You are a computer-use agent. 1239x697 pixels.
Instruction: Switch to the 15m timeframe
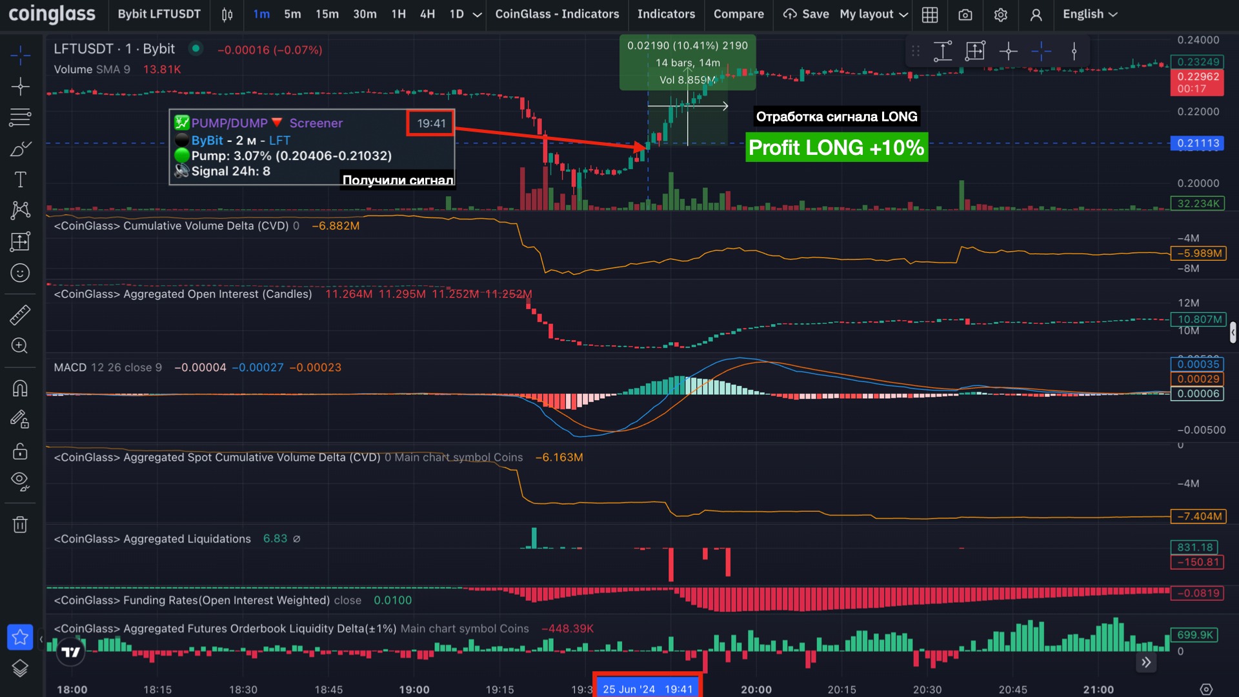327,14
